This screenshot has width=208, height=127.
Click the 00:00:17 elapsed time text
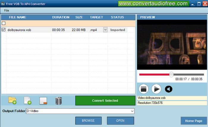[181, 79]
